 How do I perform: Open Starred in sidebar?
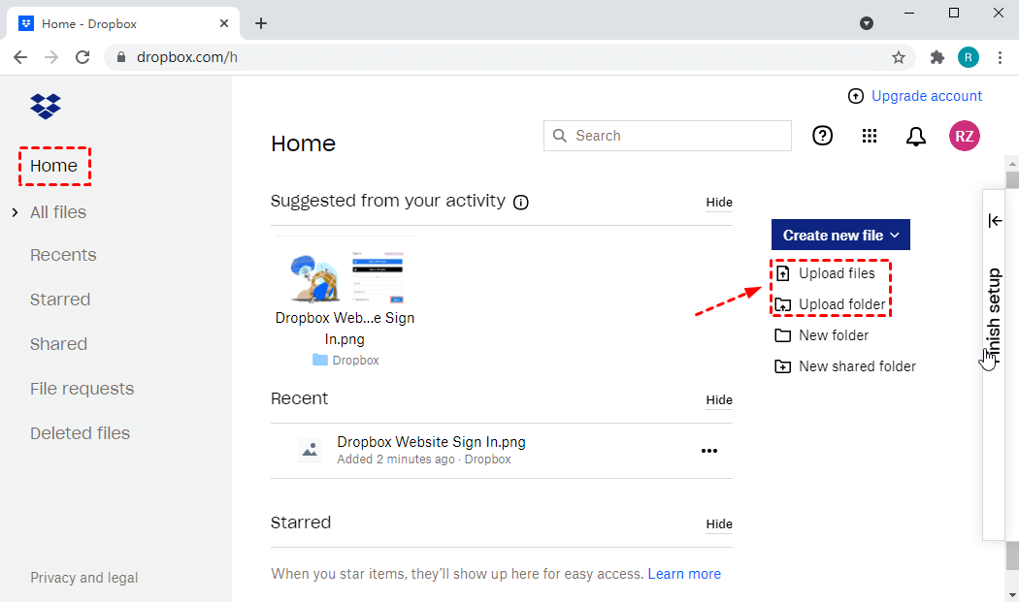pos(60,300)
